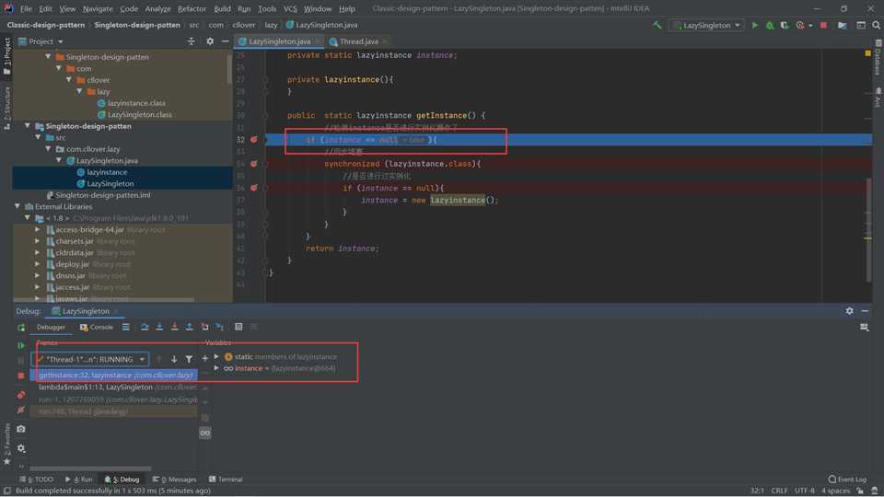This screenshot has width=884, height=497.
Task: Resume program in the debug sidebar
Action: pos(21,345)
